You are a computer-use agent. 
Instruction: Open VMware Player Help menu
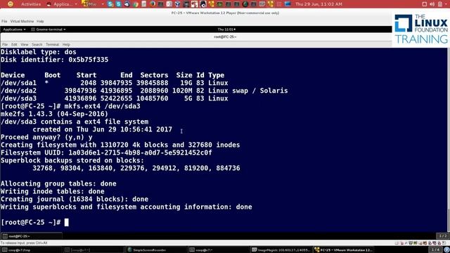point(40,21)
